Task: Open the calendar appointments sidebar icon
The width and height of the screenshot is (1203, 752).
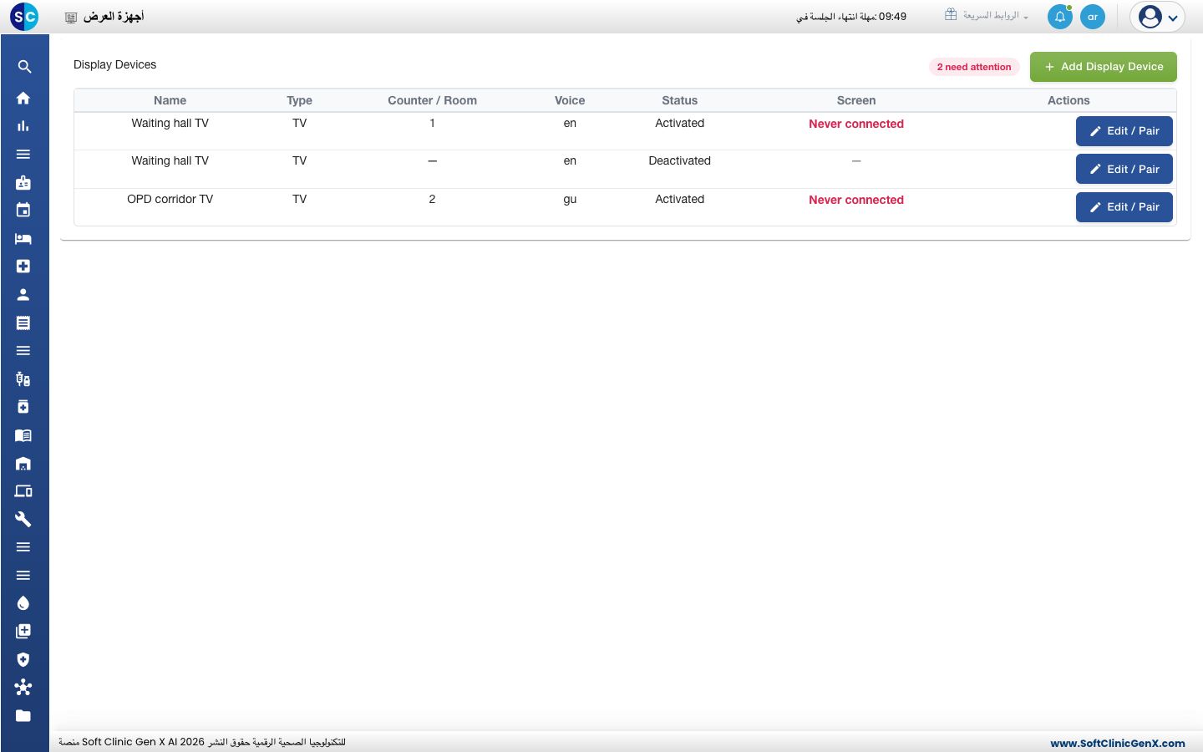Action: click(x=23, y=210)
